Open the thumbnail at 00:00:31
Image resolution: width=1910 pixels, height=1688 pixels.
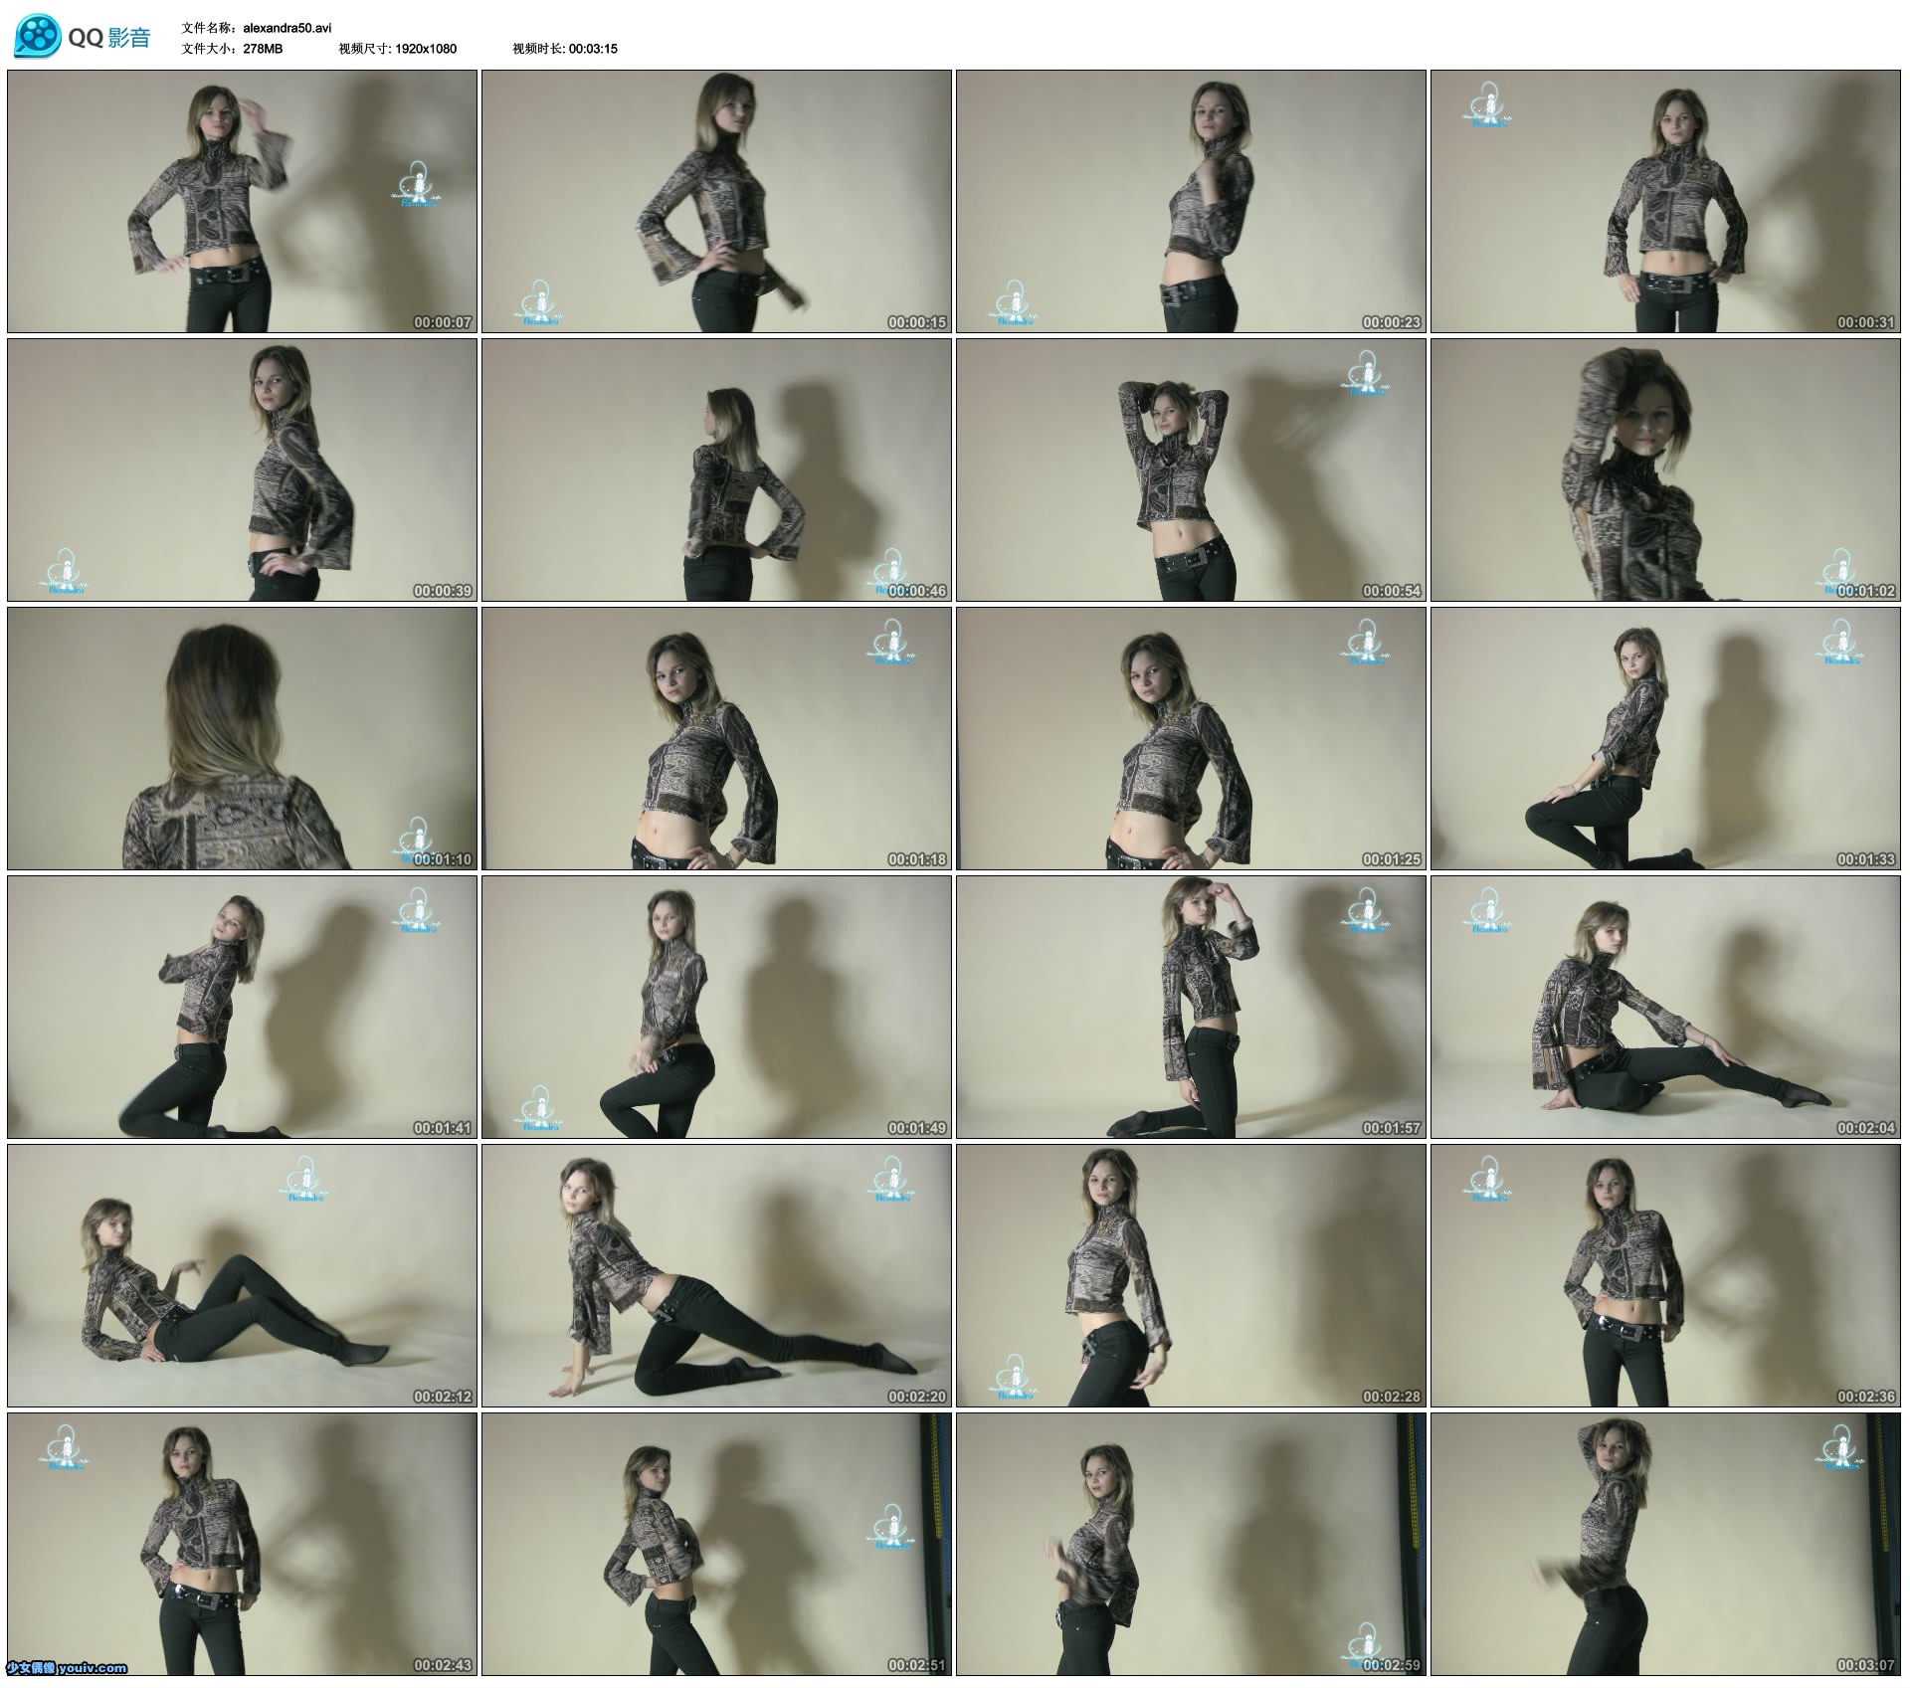(x=1665, y=201)
